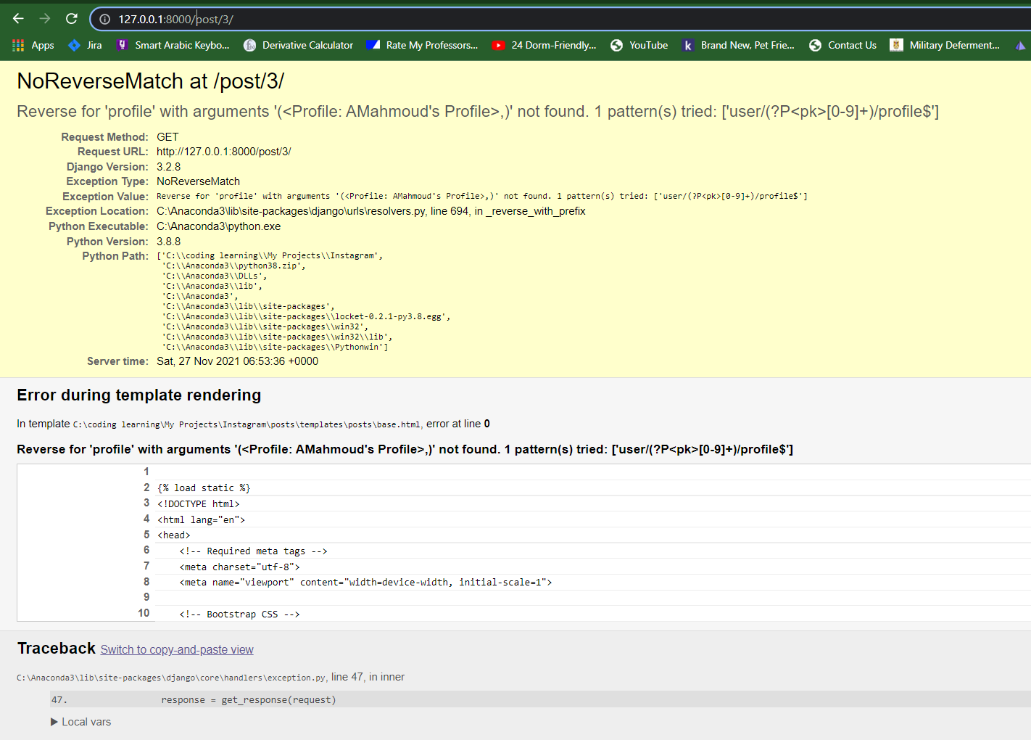This screenshot has width=1031, height=740.
Task: Open the YouTube bookmark
Action: (639, 45)
